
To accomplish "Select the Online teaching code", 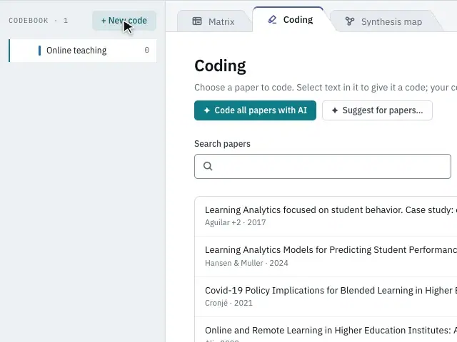I will pyautogui.click(x=83, y=51).
